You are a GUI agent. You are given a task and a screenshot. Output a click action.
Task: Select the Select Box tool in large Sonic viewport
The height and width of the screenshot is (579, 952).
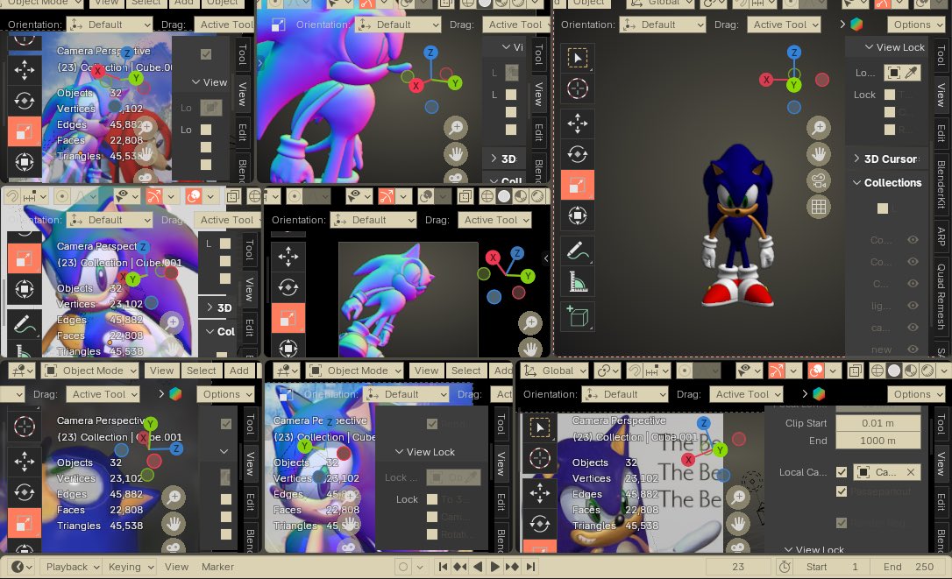pos(578,59)
